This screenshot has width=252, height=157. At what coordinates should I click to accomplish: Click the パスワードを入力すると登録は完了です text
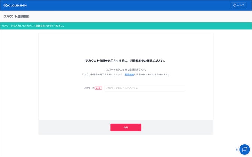coord(126,70)
